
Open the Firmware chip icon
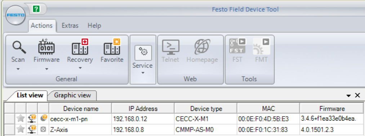coord(46,47)
